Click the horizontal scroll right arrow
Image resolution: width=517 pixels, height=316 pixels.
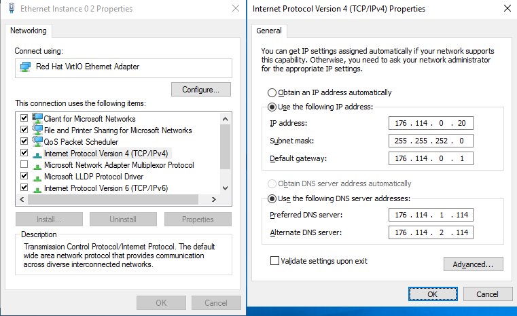213,199
